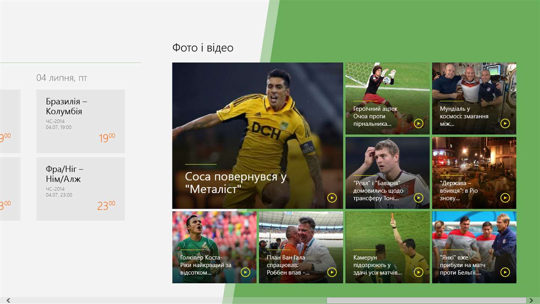
Task: Click play icon on "Янкі" вже прибули tile
Action: pyautogui.click(x=505, y=272)
